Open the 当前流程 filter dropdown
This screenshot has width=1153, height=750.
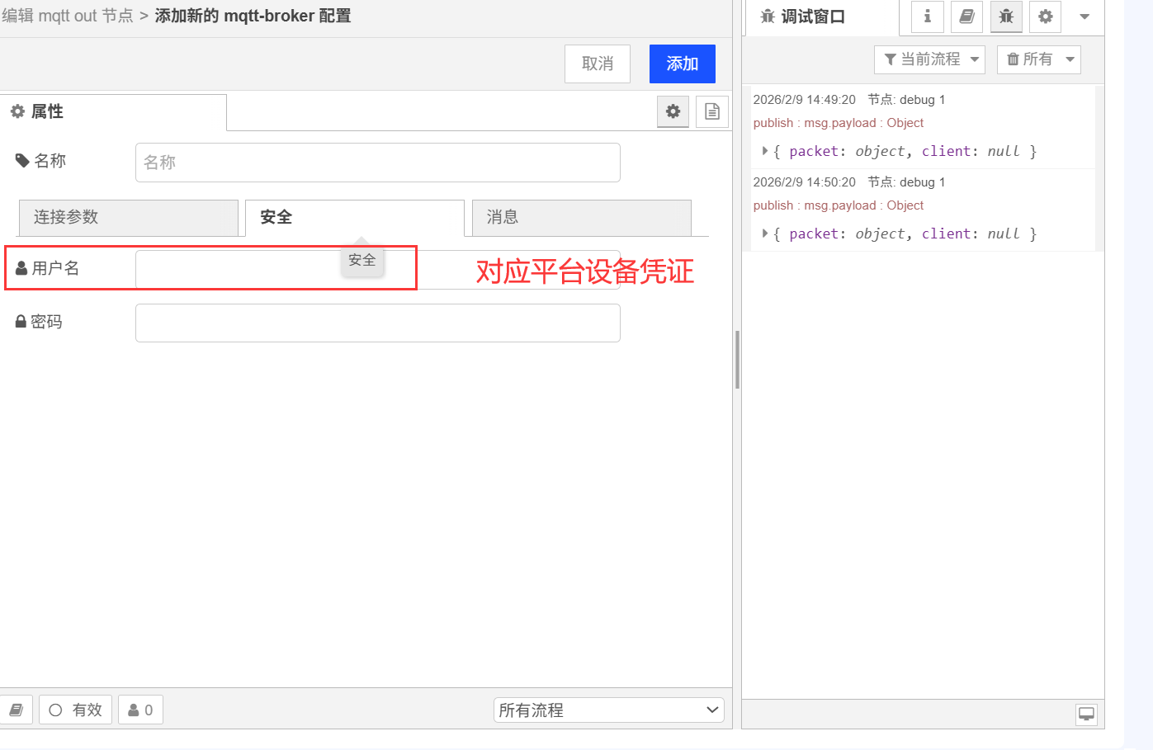(x=929, y=59)
